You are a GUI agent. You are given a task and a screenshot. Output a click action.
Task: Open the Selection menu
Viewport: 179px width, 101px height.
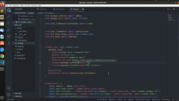pyautogui.click(x=16, y=6)
